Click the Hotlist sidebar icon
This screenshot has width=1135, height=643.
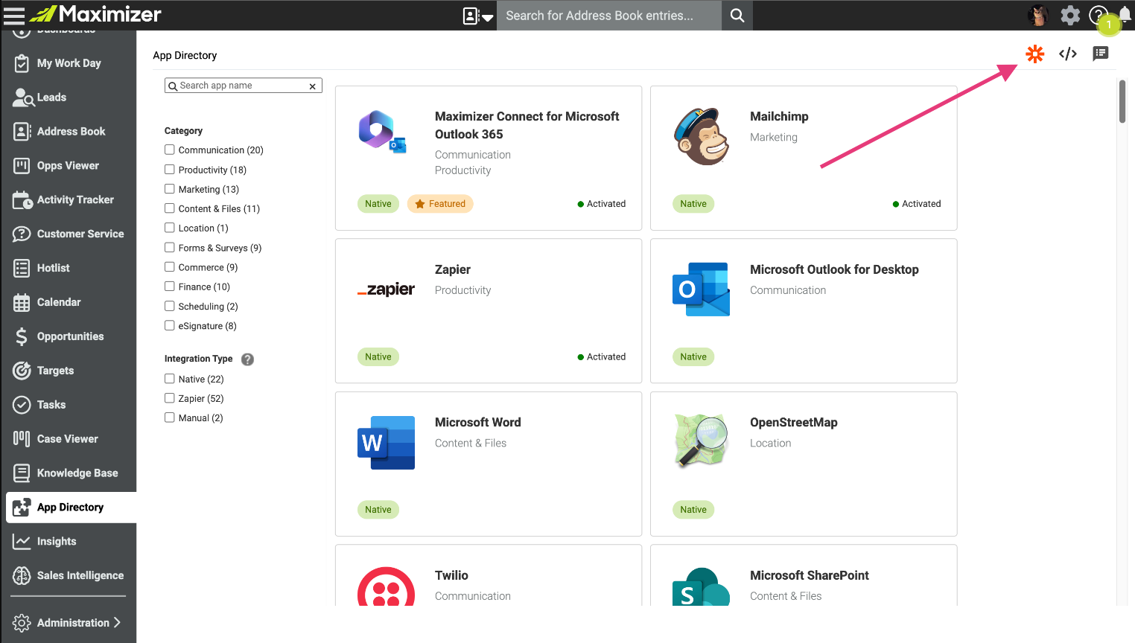pos(22,268)
